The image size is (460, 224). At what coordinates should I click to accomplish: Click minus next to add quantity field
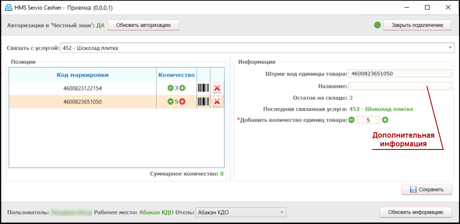(351, 120)
